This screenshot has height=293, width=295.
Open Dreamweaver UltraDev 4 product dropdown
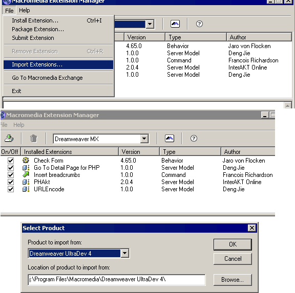pyautogui.click(x=125, y=253)
